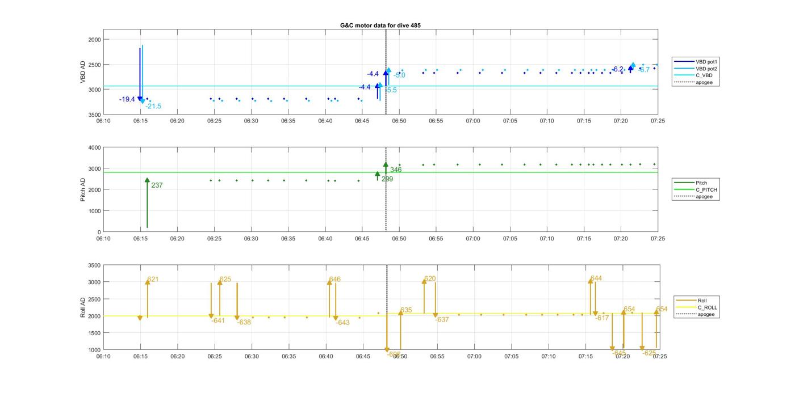This screenshot has width=795, height=393.
Task: Click the "635" roll annotation
Action: click(406, 310)
